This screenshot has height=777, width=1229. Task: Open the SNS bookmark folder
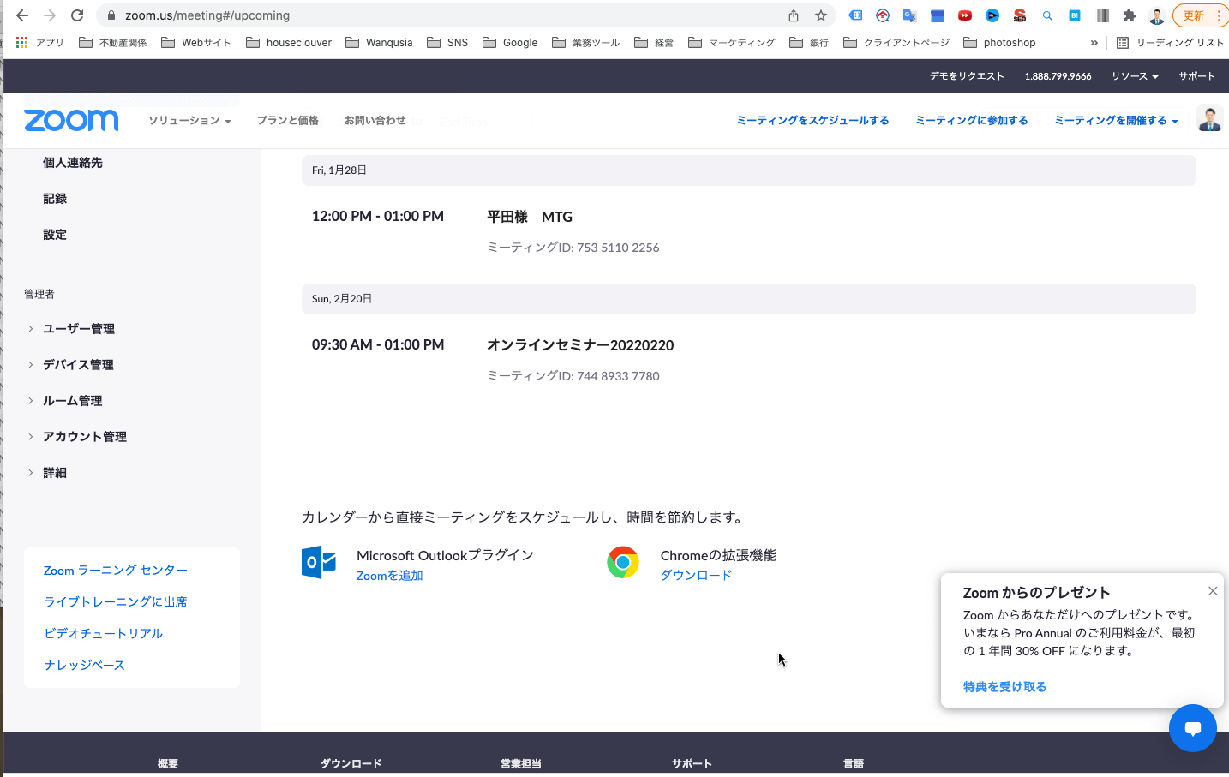(447, 42)
